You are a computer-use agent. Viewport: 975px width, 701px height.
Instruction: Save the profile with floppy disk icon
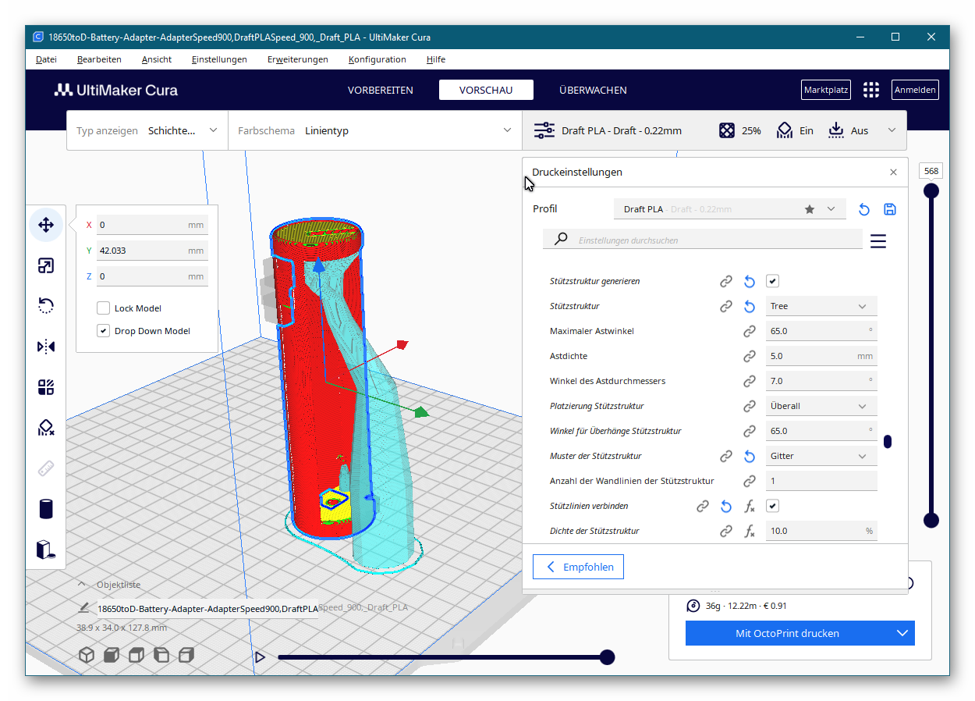[890, 209]
